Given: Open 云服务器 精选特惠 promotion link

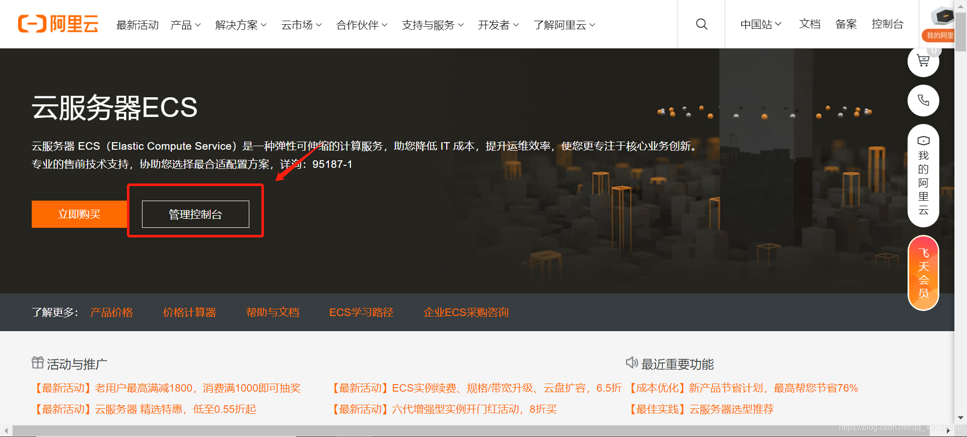Looking at the screenshot, I should point(144,409).
